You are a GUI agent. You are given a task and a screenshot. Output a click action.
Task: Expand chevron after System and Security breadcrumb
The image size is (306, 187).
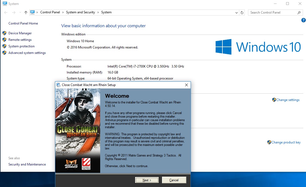(98, 12)
